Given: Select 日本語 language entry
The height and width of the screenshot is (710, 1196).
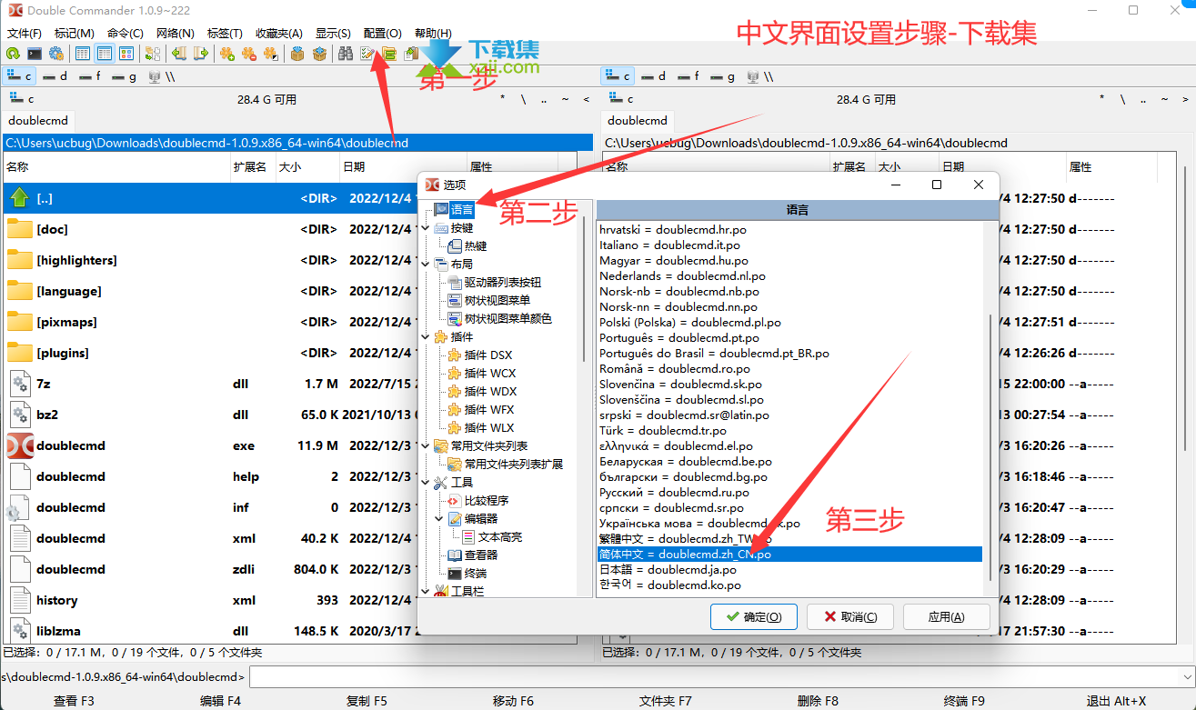Looking at the screenshot, I should pyautogui.click(x=668, y=569).
